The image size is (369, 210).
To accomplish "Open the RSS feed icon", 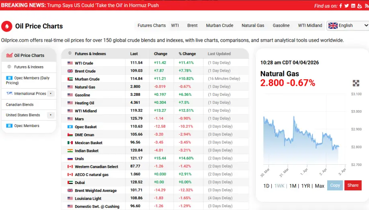I will click(x=365, y=6).
